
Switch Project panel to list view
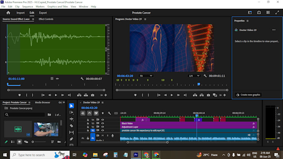click(12, 142)
